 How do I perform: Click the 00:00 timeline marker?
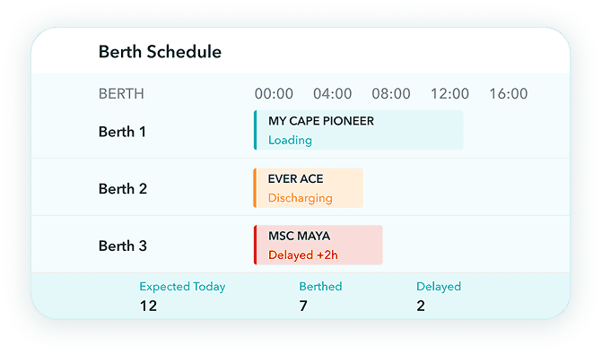tap(274, 93)
